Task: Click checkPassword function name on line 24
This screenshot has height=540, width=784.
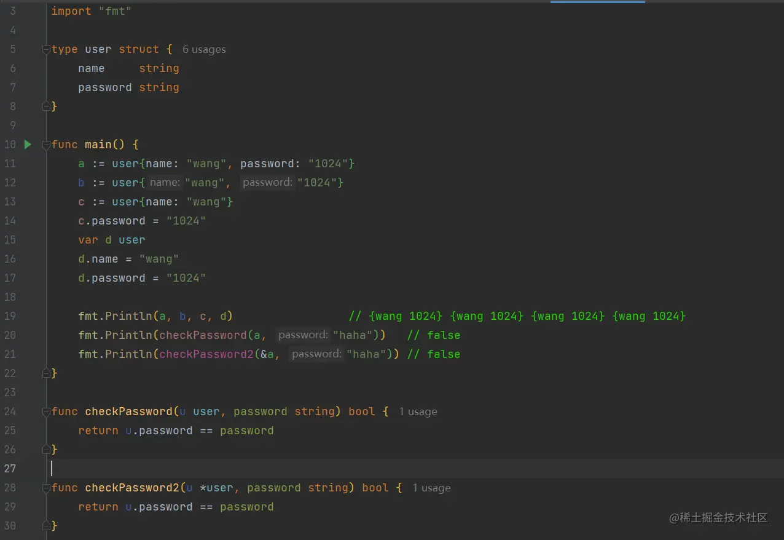Action: [x=128, y=411]
